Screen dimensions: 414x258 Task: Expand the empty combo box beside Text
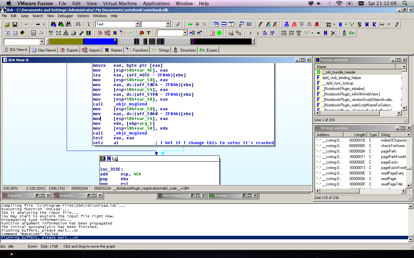168,24
